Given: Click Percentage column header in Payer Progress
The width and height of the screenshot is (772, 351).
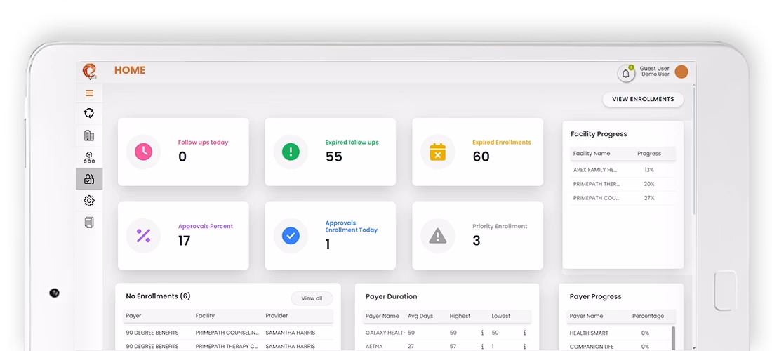Looking at the screenshot, I should click(648, 316).
